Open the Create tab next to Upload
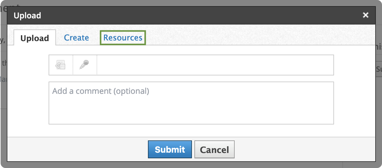 click(x=76, y=38)
